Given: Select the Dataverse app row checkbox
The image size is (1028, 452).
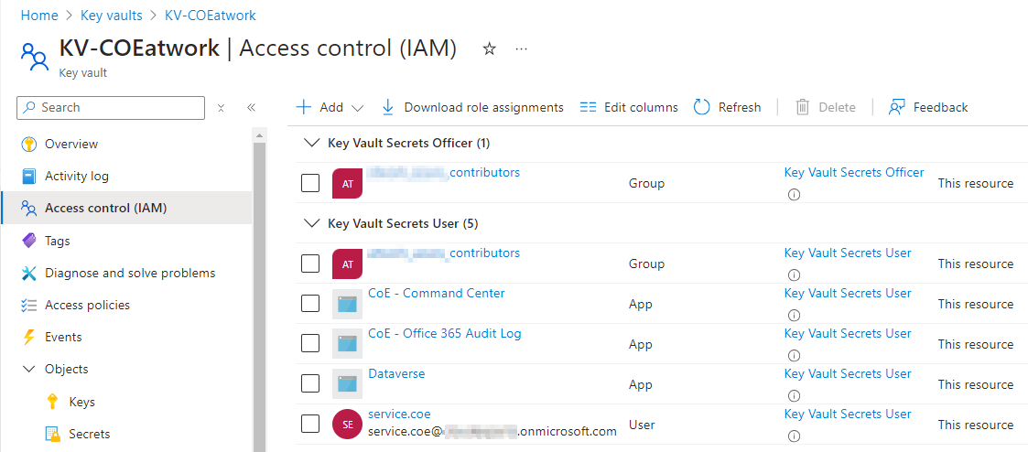Looking at the screenshot, I should tap(310, 384).
